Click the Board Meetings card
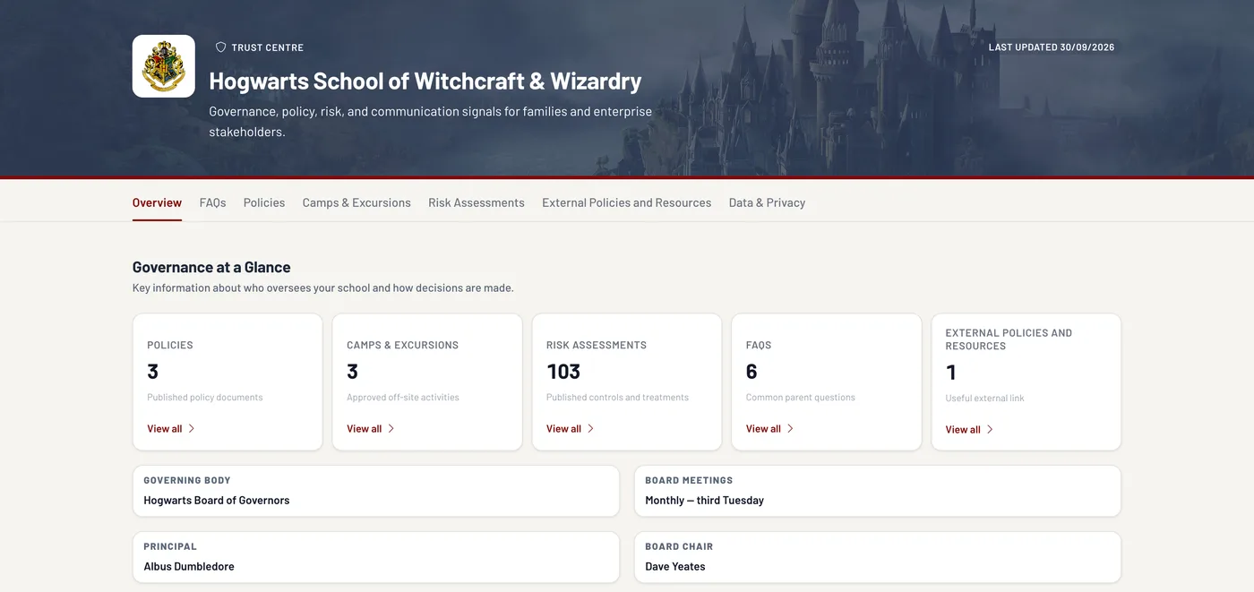The image size is (1254, 592). 878,491
